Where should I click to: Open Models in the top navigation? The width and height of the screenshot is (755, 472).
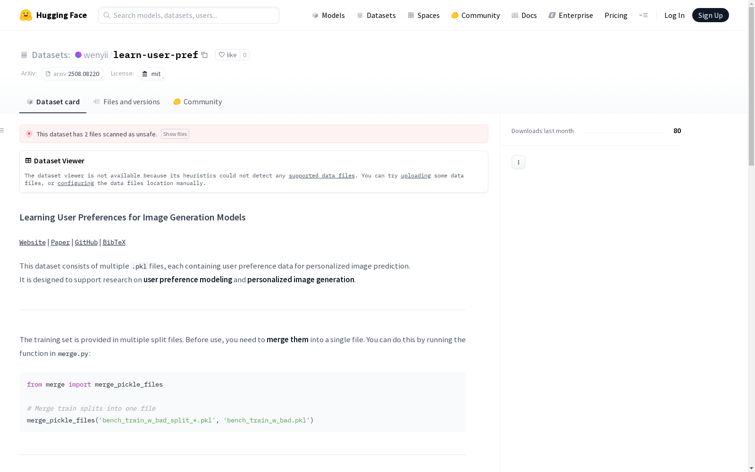tap(328, 15)
